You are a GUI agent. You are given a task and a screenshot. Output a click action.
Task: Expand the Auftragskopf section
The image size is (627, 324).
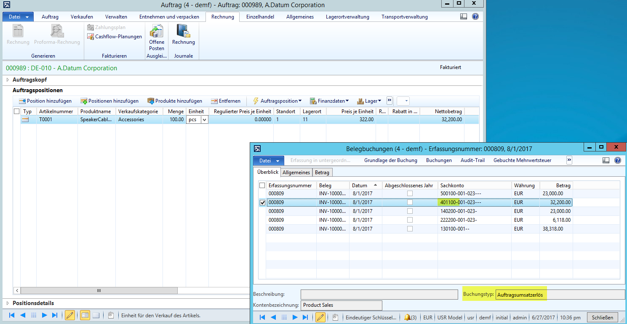click(8, 80)
